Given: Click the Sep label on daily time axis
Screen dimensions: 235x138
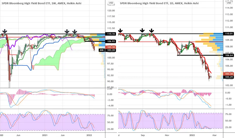Looking at the screenshot, I should click(143, 135).
